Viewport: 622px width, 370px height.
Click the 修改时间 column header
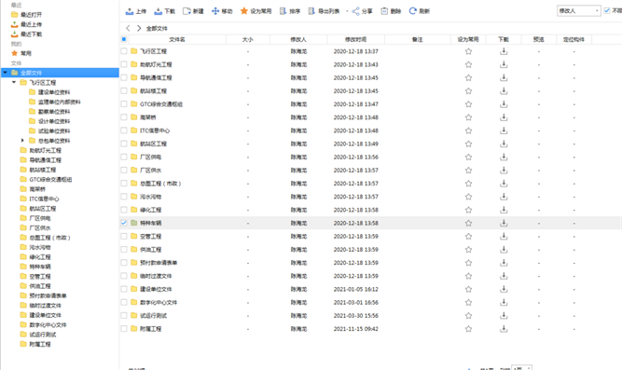click(356, 39)
